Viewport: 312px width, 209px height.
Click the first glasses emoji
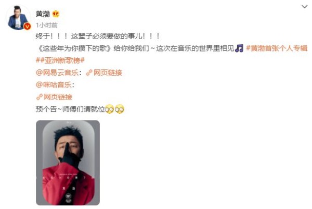pyautogui.click(x=109, y=109)
